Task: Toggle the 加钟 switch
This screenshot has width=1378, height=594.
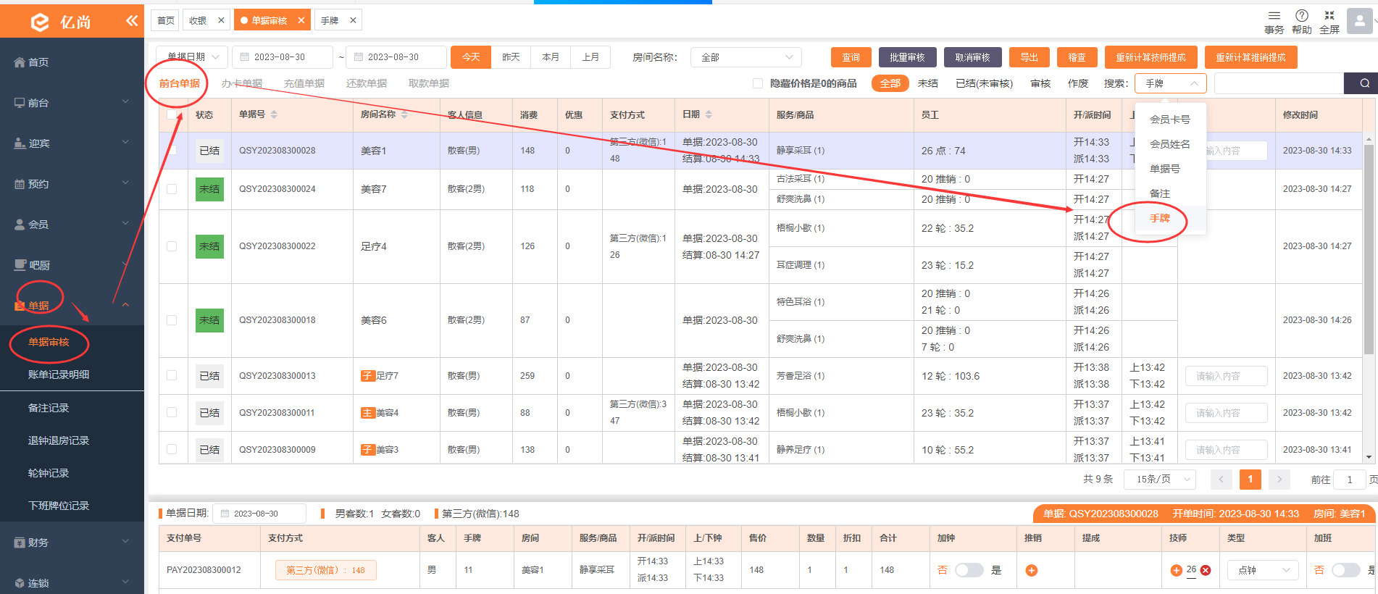Action: coord(969,570)
